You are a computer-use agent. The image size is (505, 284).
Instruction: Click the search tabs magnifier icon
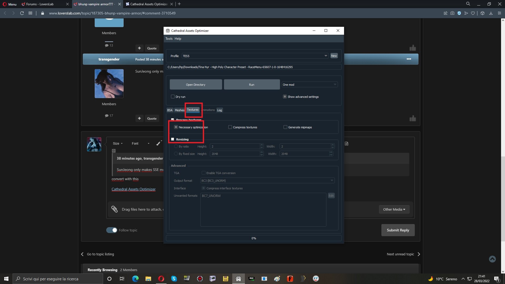pyautogui.click(x=468, y=4)
